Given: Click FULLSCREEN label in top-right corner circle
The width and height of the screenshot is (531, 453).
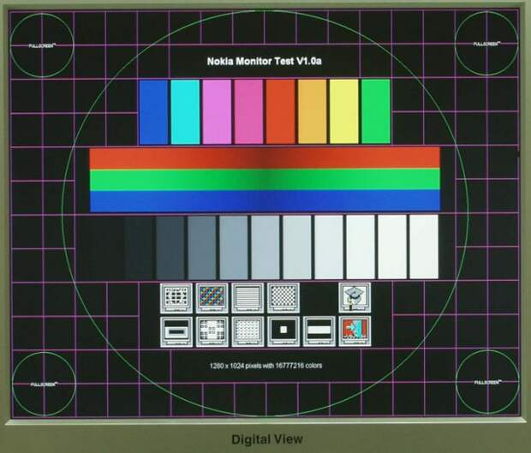Looking at the screenshot, I should click(x=486, y=44).
